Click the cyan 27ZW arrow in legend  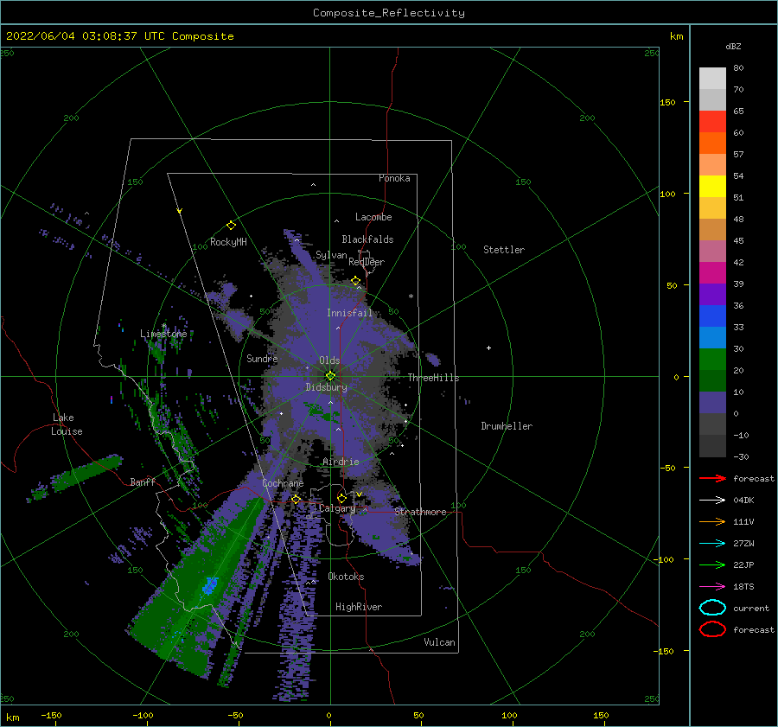point(712,544)
